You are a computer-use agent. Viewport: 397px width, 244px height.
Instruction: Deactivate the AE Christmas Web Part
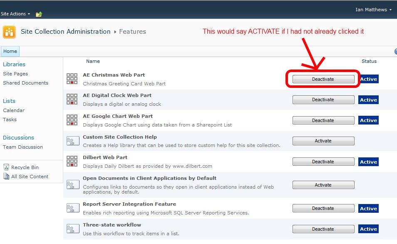pos(323,79)
